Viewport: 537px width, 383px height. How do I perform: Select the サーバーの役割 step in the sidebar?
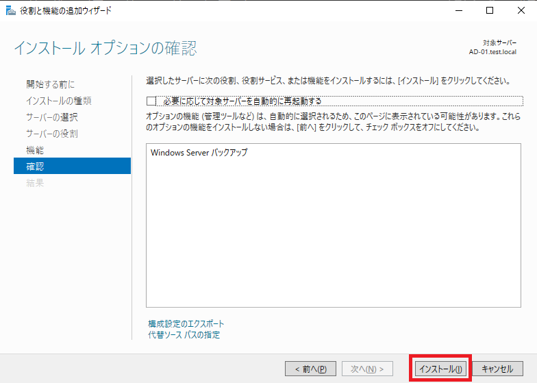52,134
